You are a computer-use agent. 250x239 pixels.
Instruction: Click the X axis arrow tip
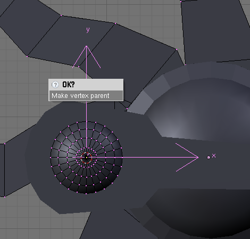pyautogui.click(x=198, y=157)
